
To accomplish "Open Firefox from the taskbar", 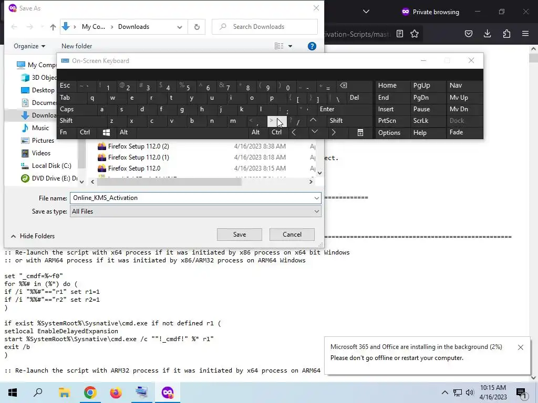I will (116, 393).
